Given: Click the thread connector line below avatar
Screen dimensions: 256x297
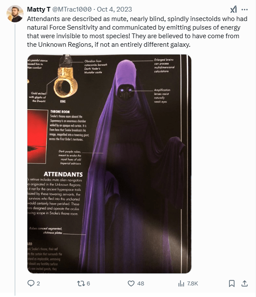Looking at the screenshot, I should (15, 159).
